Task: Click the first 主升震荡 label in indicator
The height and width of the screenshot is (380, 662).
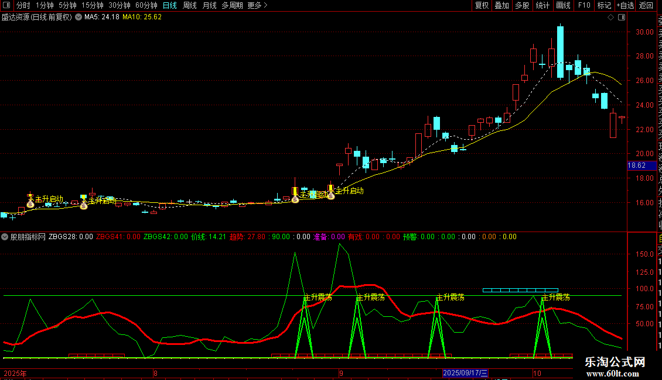Action: [318, 298]
